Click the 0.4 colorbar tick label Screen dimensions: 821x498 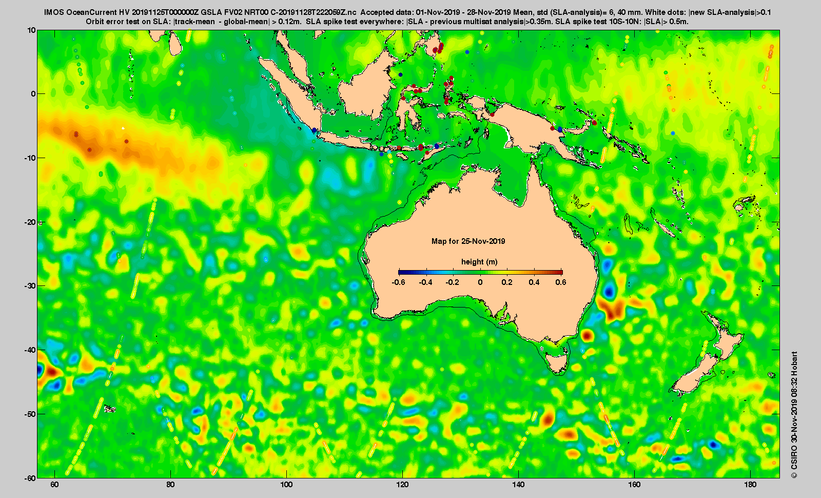tap(534, 282)
